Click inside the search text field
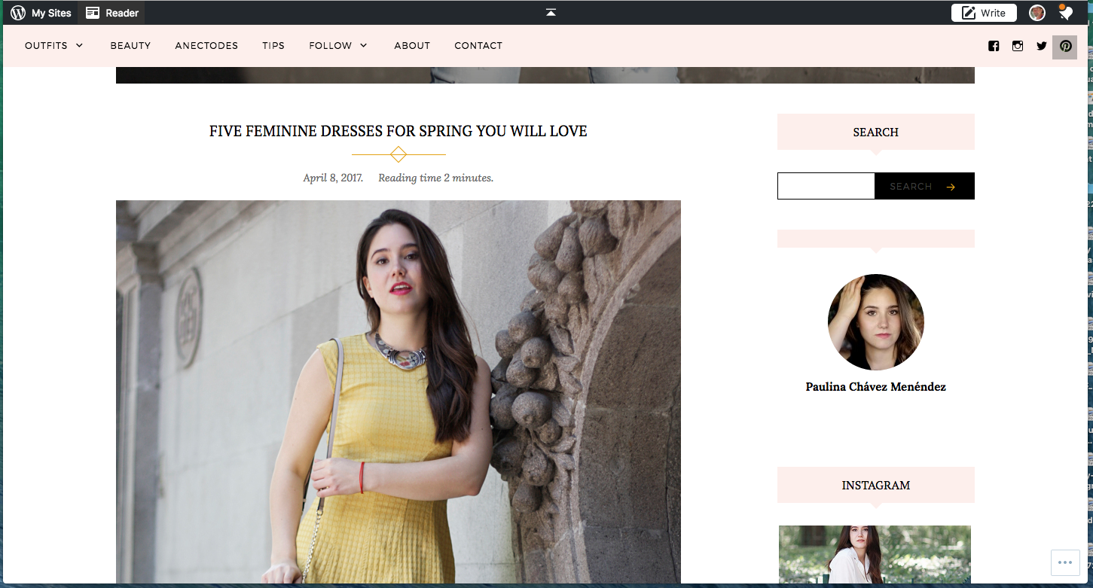The image size is (1093, 588). [826, 186]
